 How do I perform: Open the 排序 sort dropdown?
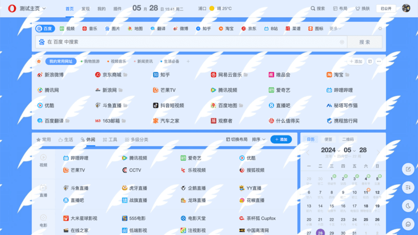coord(259,139)
